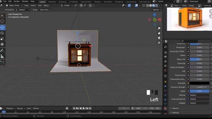Open the Tool properties tab

pos(165,47)
